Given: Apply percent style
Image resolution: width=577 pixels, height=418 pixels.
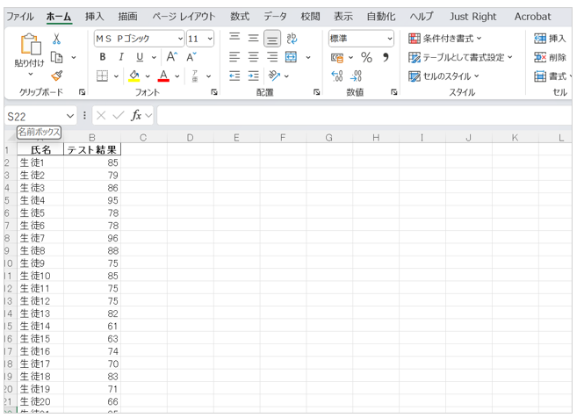Looking at the screenshot, I should pyautogui.click(x=366, y=57).
